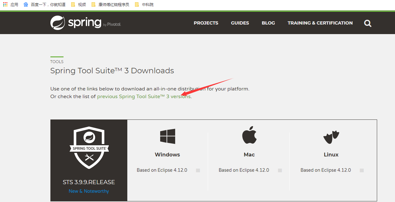Click Linux 'Based on Eclipse 4.12.0' text
Viewport: 395px width, 202px height.
(326, 170)
